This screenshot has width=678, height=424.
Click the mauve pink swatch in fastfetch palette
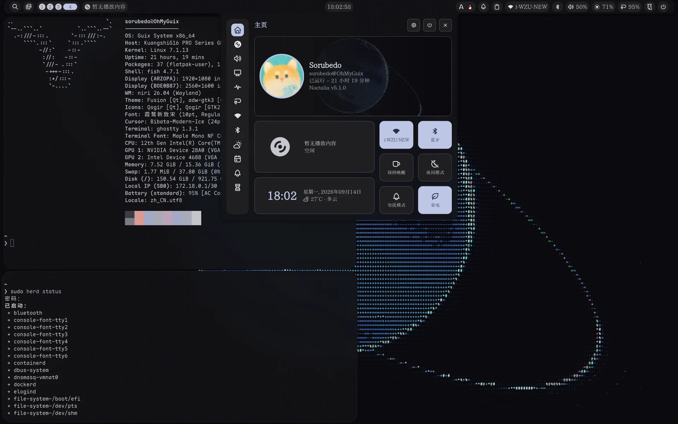pos(168,218)
